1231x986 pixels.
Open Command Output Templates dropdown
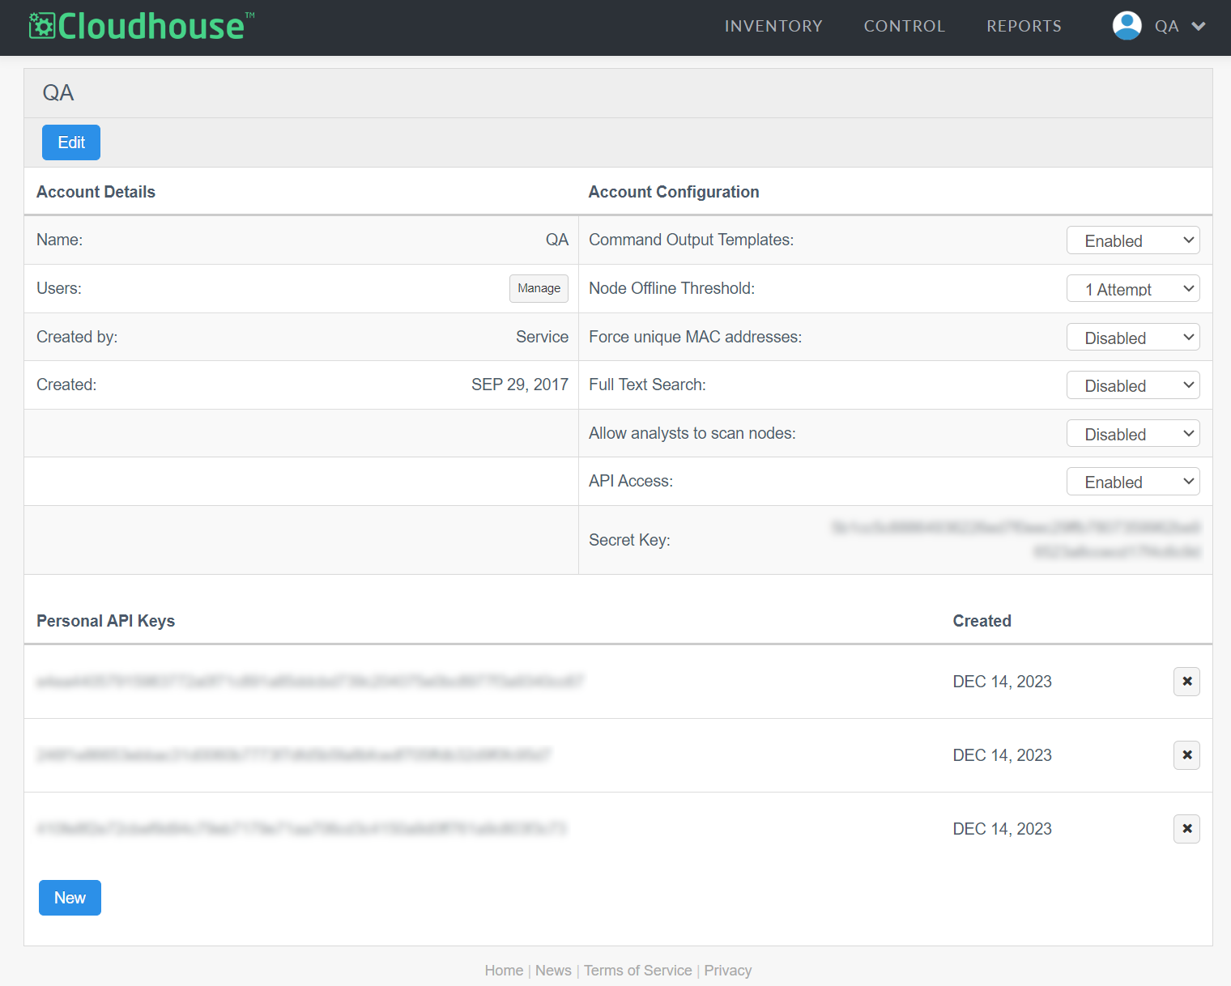[x=1132, y=240]
